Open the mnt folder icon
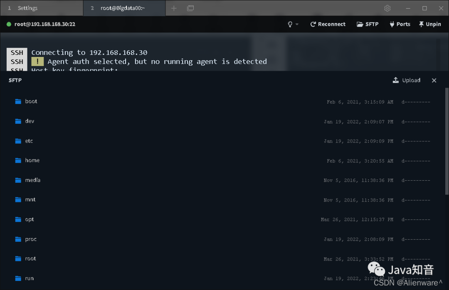The height and width of the screenshot is (290, 449). (x=18, y=199)
